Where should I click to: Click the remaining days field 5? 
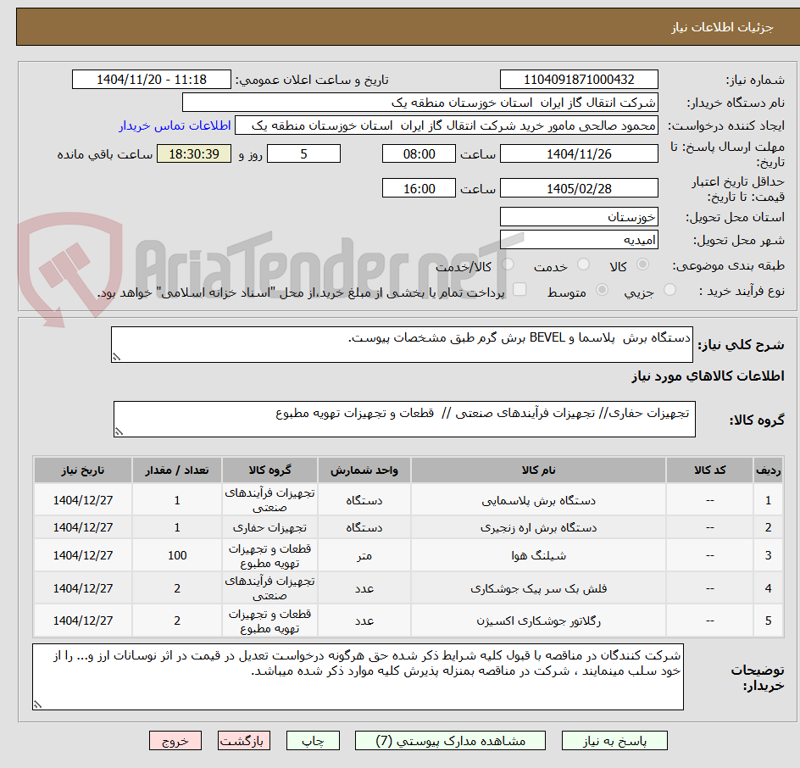coord(303,153)
